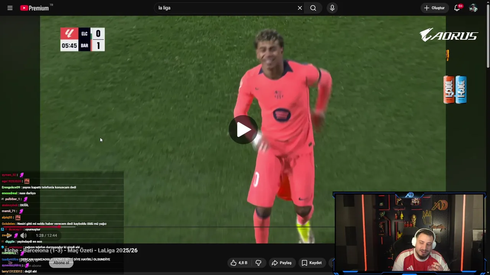This screenshot has height=275, width=490.
Task: Click the magnifier search button
Action: (x=313, y=8)
